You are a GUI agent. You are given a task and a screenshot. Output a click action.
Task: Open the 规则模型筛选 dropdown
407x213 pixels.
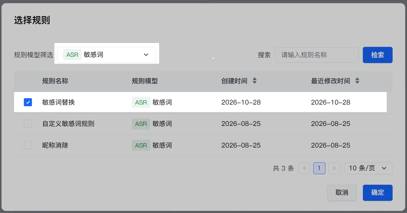pos(107,55)
